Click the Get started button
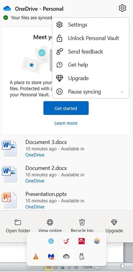This screenshot has height=272, width=133. pos(66,108)
